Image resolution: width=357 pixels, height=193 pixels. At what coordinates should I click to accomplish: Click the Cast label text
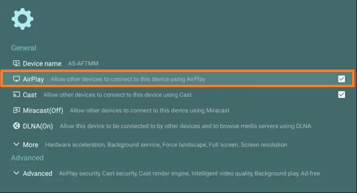(x=30, y=95)
